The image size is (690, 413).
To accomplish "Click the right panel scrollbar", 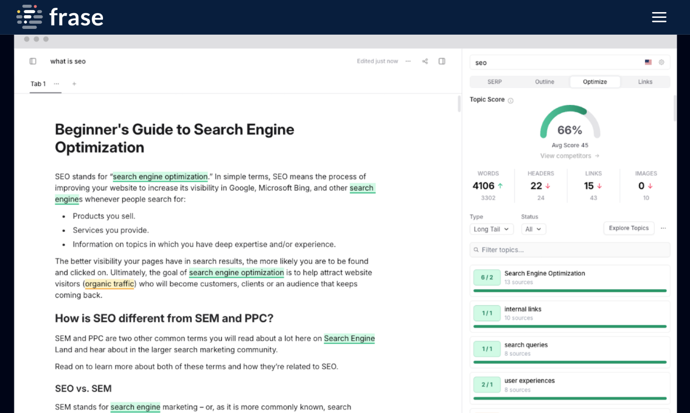I will (675, 108).
